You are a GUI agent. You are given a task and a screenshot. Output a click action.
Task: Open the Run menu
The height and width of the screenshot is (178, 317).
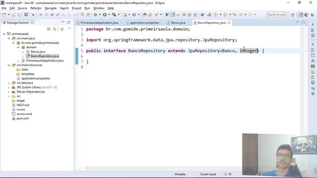pyautogui.click(x=87, y=8)
